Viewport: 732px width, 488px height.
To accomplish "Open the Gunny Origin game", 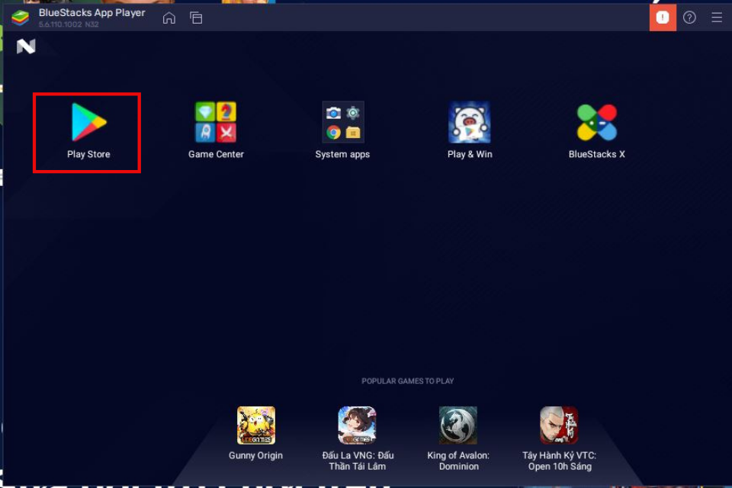I will [256, 425].
